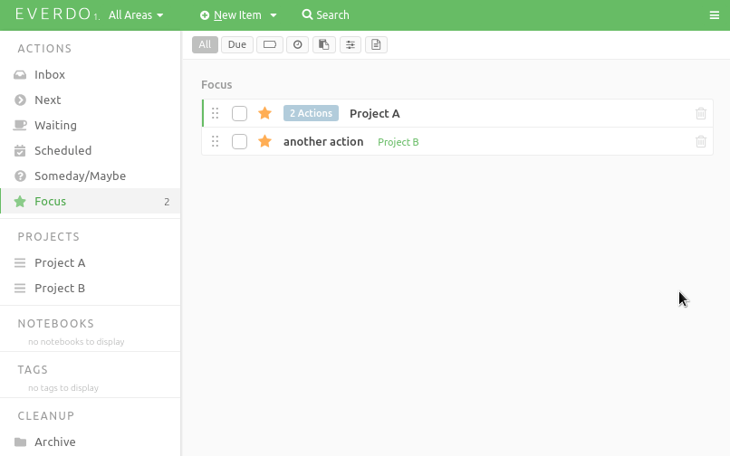730x456 pixels.
Task: Click the Search magnifier icon
Action: 307,14
